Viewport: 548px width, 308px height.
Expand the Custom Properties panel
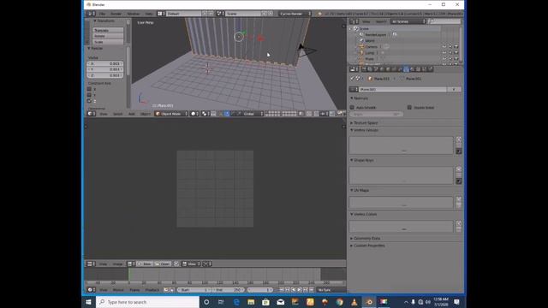(x=367, y=246)
